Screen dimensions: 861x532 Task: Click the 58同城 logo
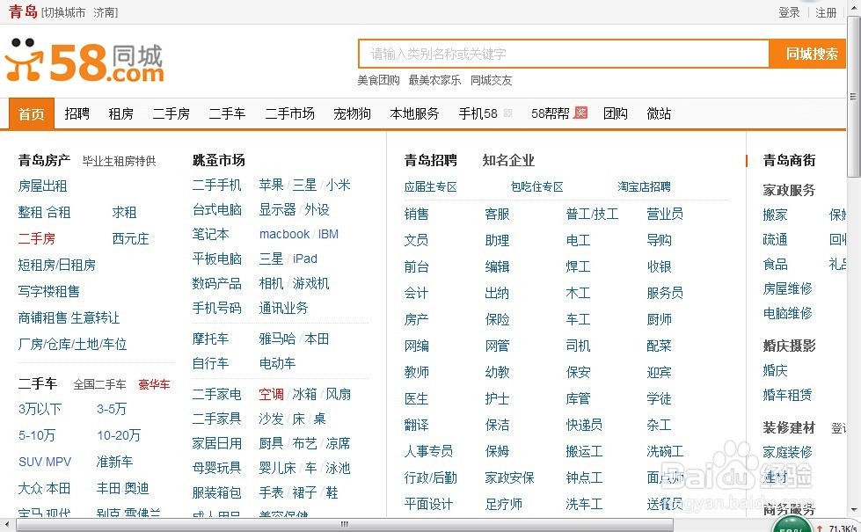(84, 61)
